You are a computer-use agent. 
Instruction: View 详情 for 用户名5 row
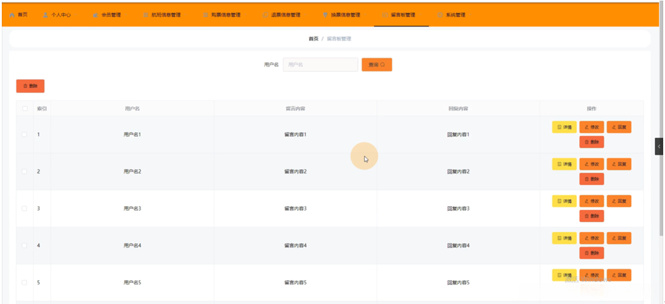tap(564, 275)
